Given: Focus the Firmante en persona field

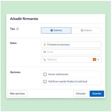Looking at the screenshot, I should pyautogui.click(x=71, y=45).
